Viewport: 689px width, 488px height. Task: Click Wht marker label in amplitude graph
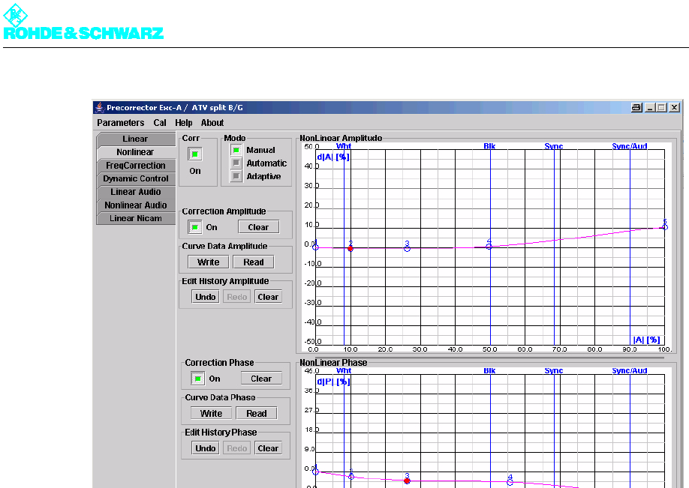click(344, 146)
